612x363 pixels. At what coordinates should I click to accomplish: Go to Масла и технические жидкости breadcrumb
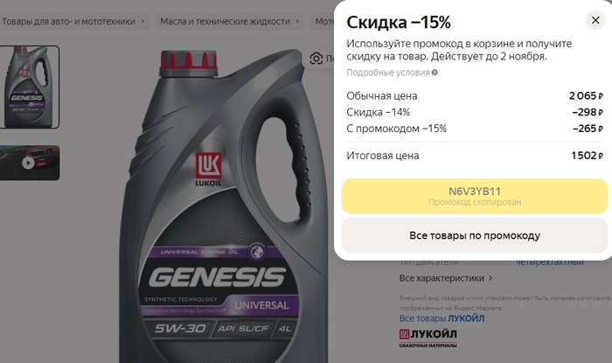pos(226,22)
